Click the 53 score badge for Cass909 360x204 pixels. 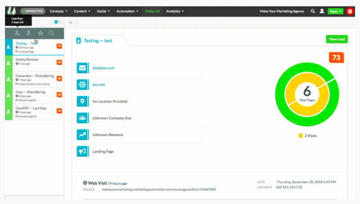(x=59, y=111)
